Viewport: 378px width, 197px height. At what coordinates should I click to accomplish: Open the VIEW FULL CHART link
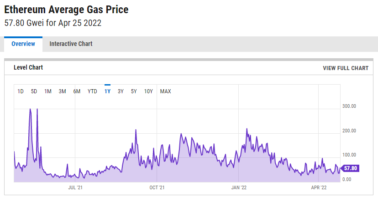tap(346, 68)
